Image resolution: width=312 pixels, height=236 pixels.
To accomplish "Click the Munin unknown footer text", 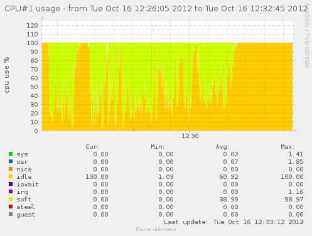I will click(x=156, y=229).
